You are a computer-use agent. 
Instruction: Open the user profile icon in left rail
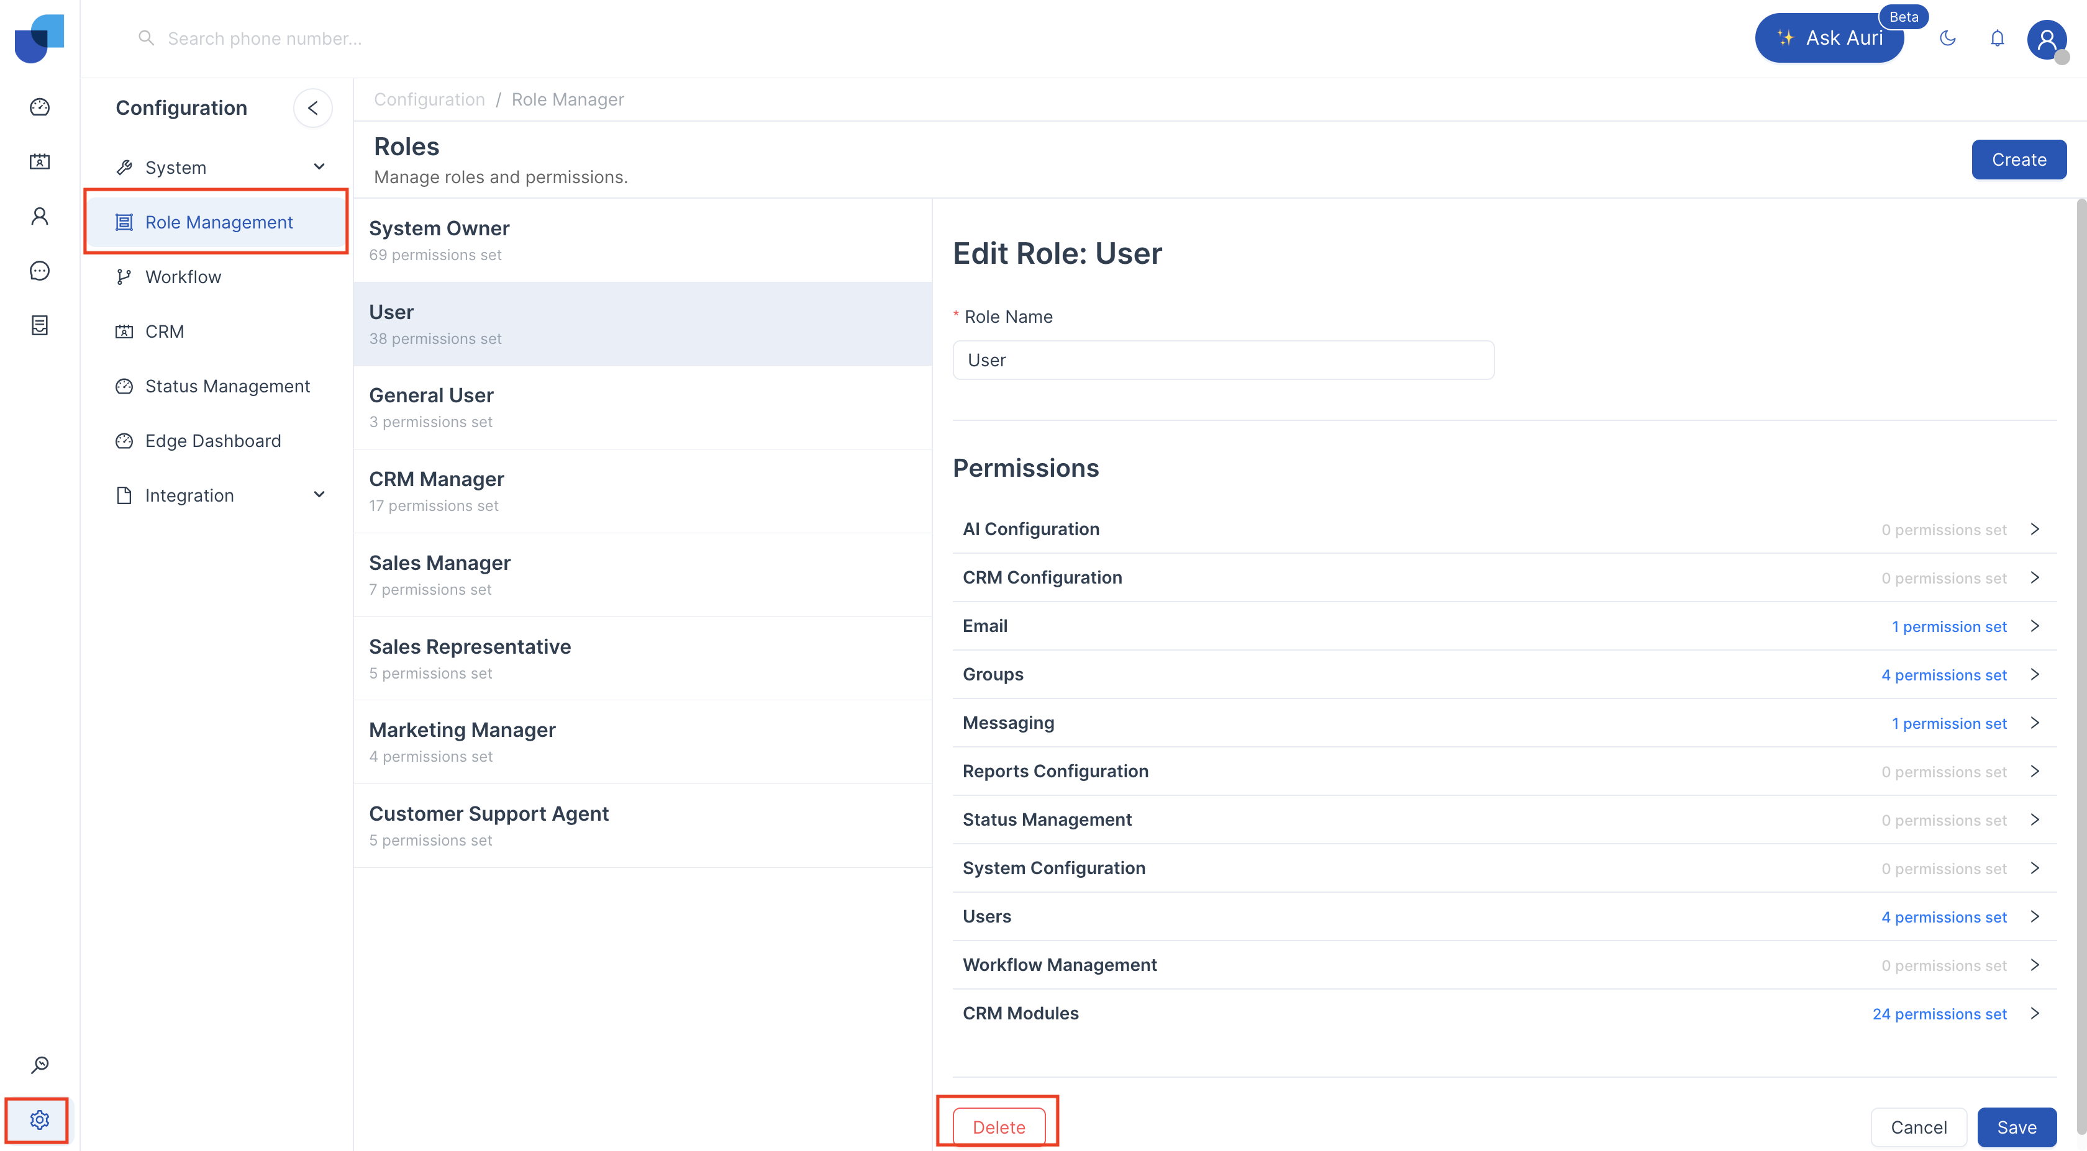40,215
